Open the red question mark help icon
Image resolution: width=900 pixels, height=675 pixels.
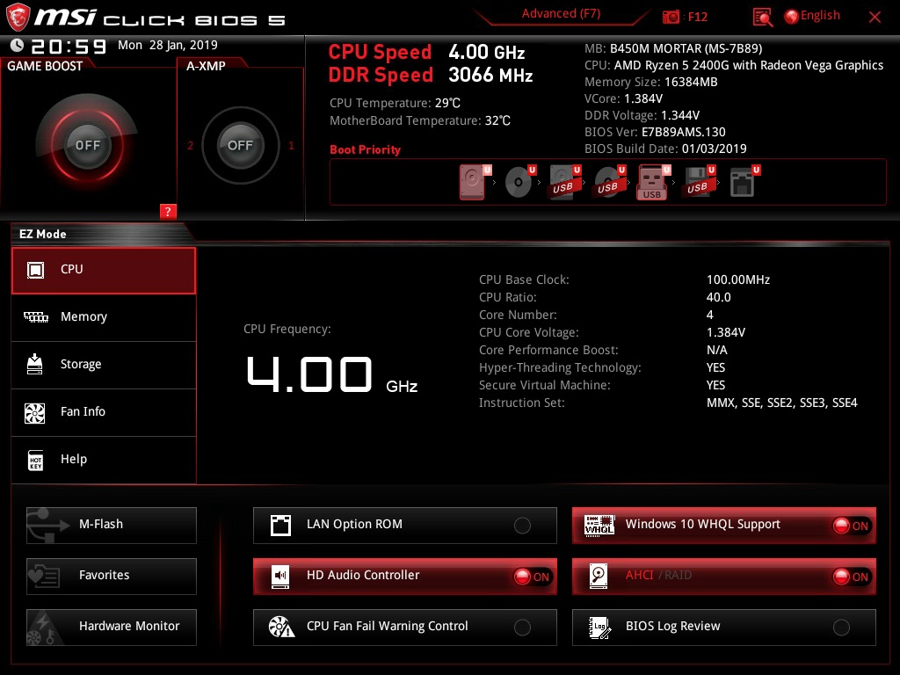(x=168, y=211)
